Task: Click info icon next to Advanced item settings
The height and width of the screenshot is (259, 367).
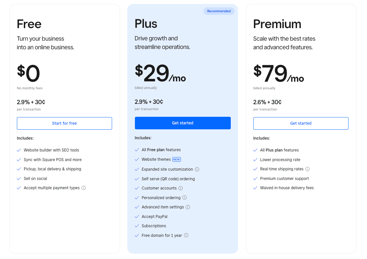Action: click(188, 207)
